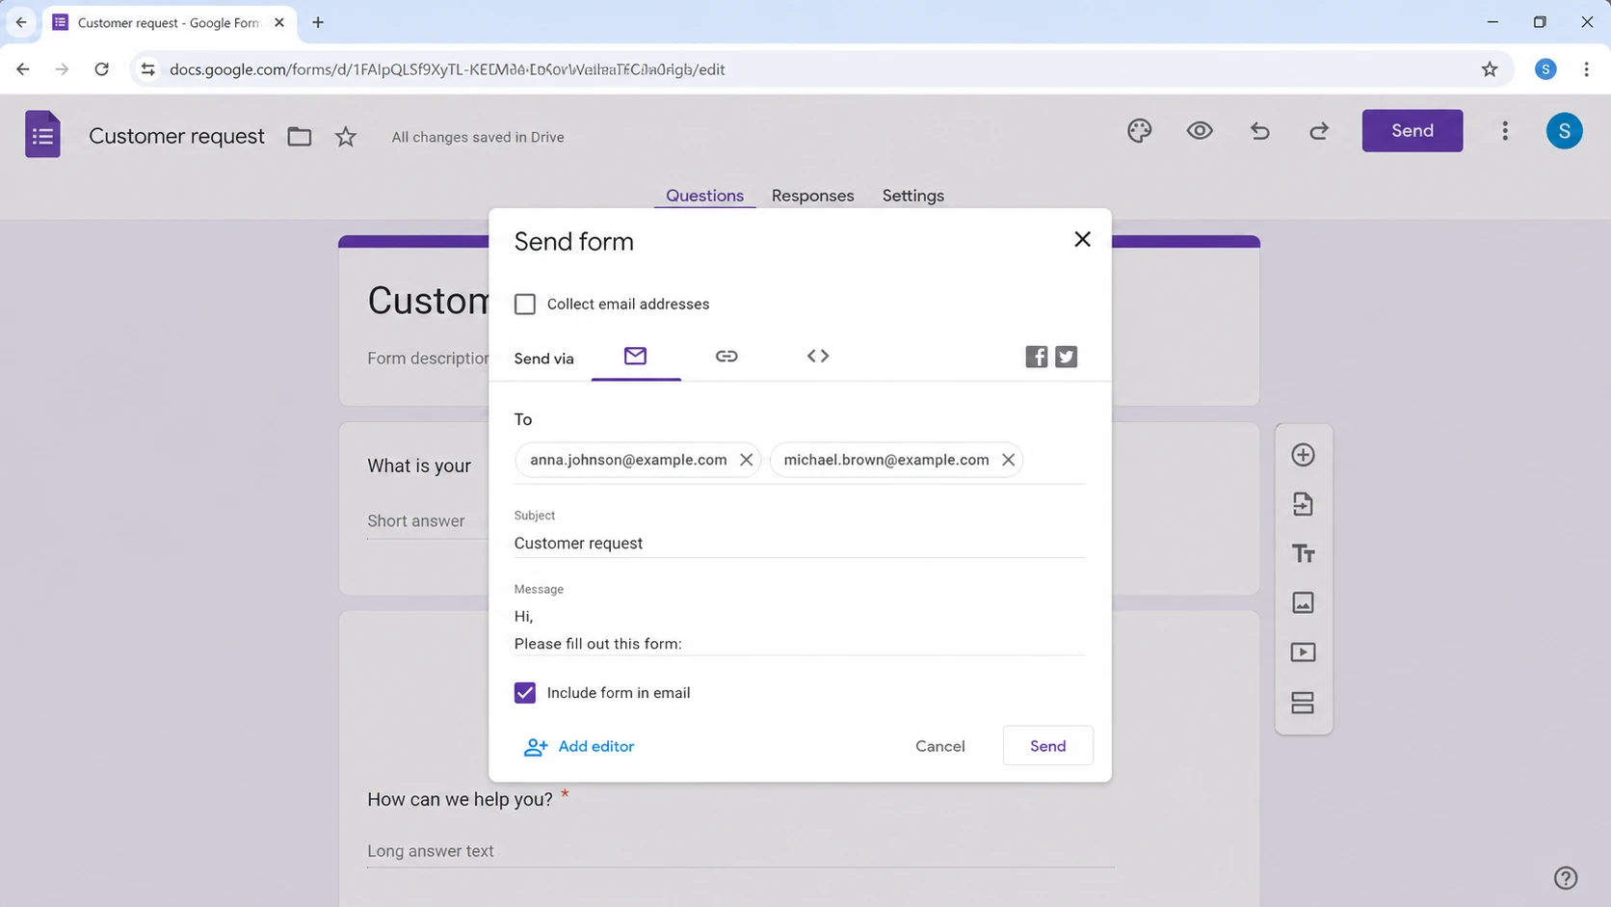Click Send in the dialog
The image size is (1611, 907).
pos(1047,746)
